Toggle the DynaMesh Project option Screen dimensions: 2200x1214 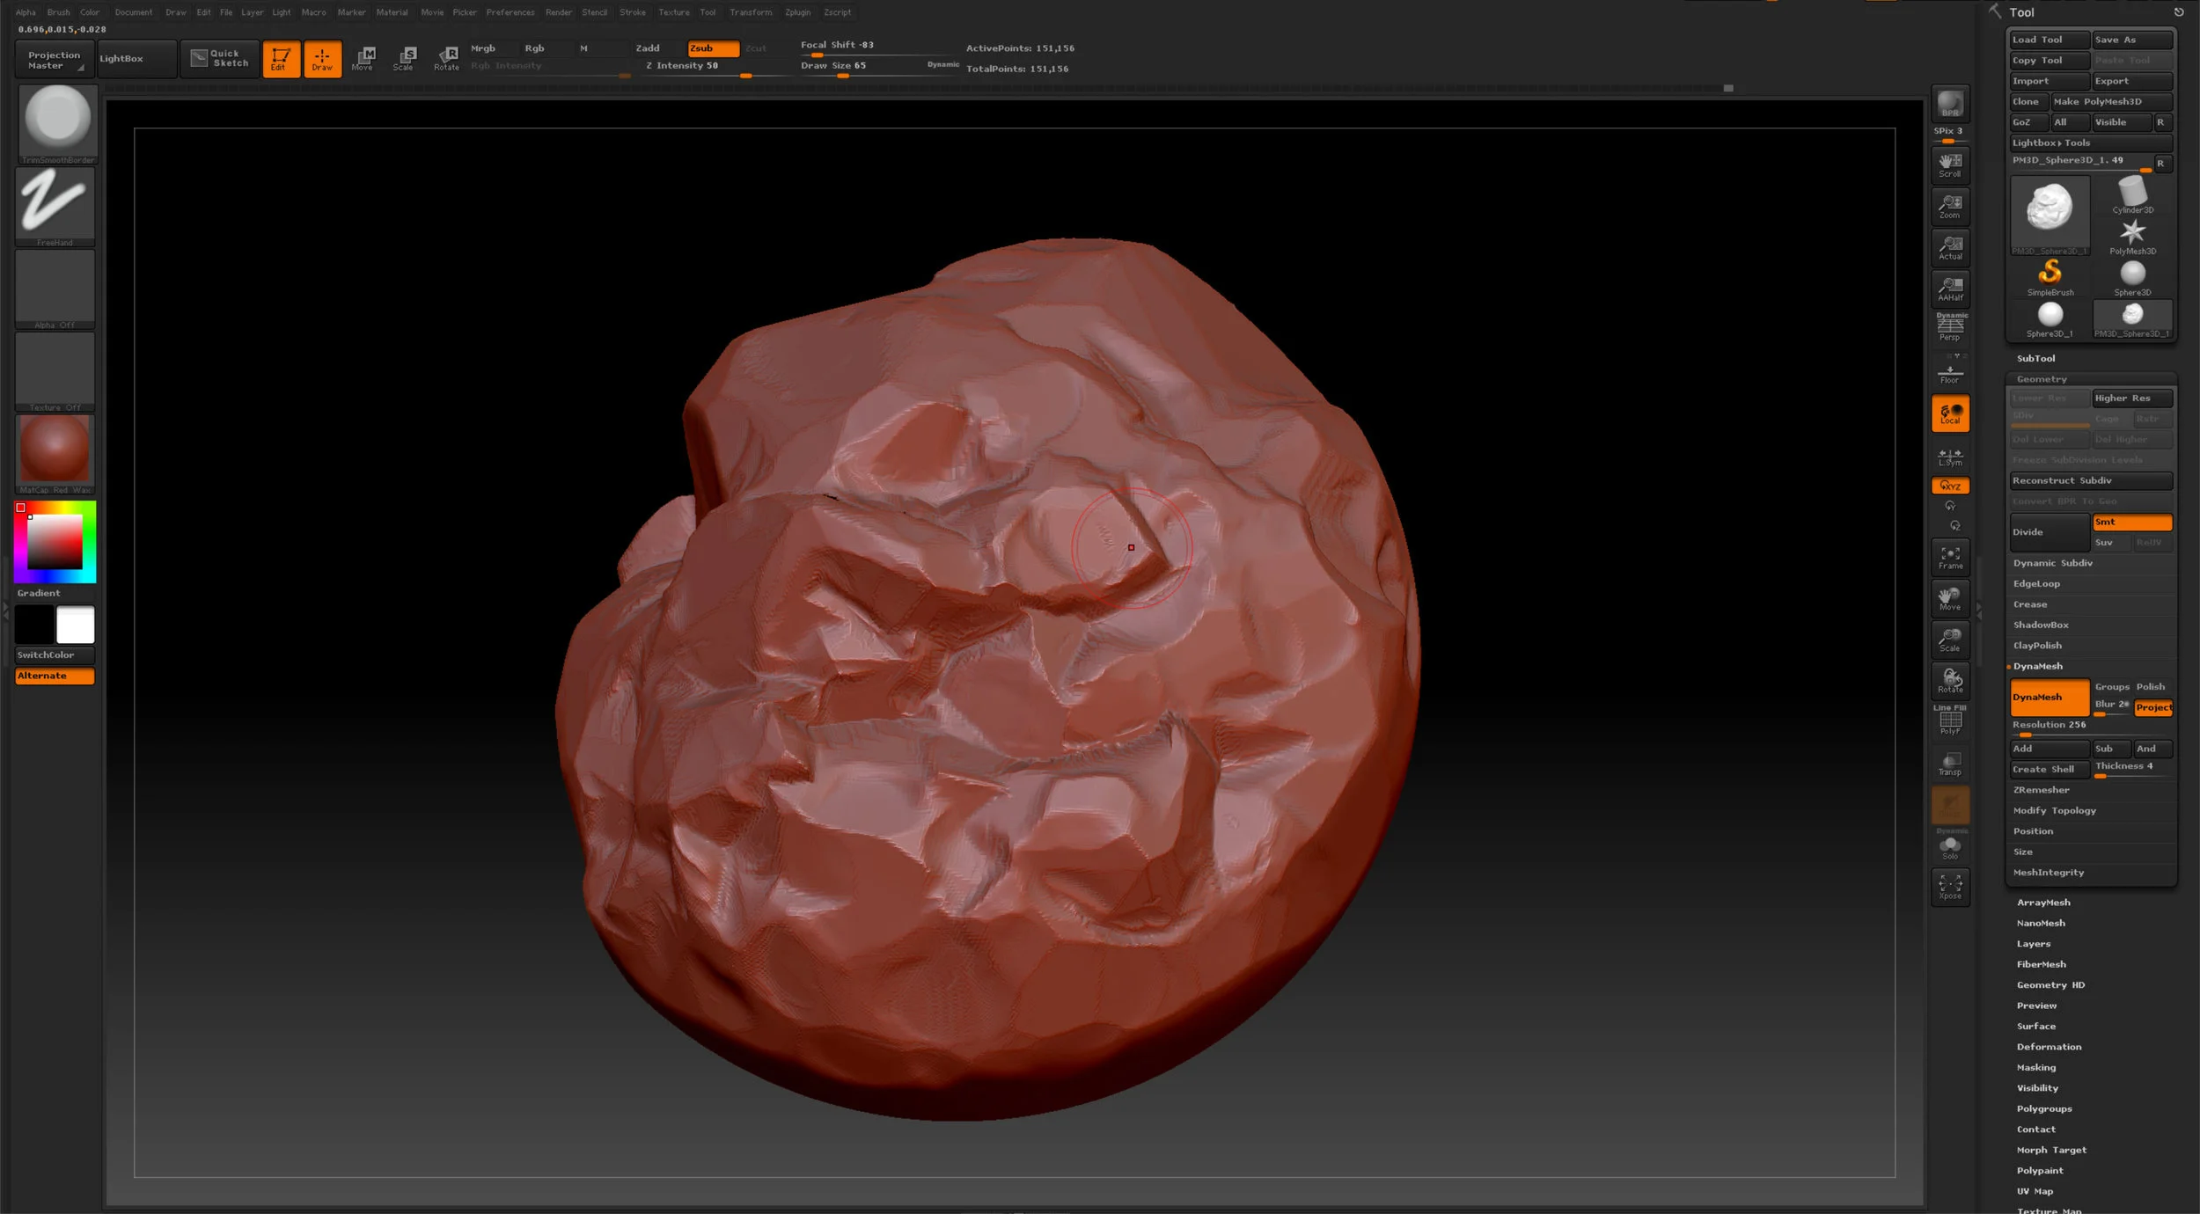(2152, 707)
